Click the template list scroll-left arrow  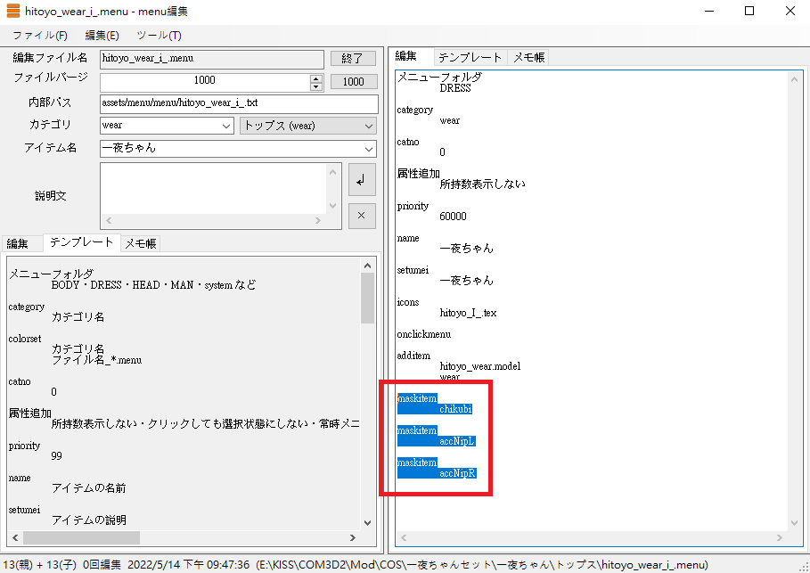[x=15, y=538]
